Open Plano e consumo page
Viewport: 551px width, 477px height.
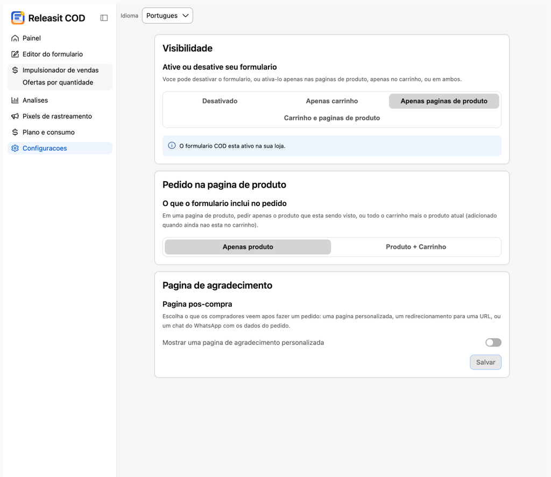(x=60, y=132)
